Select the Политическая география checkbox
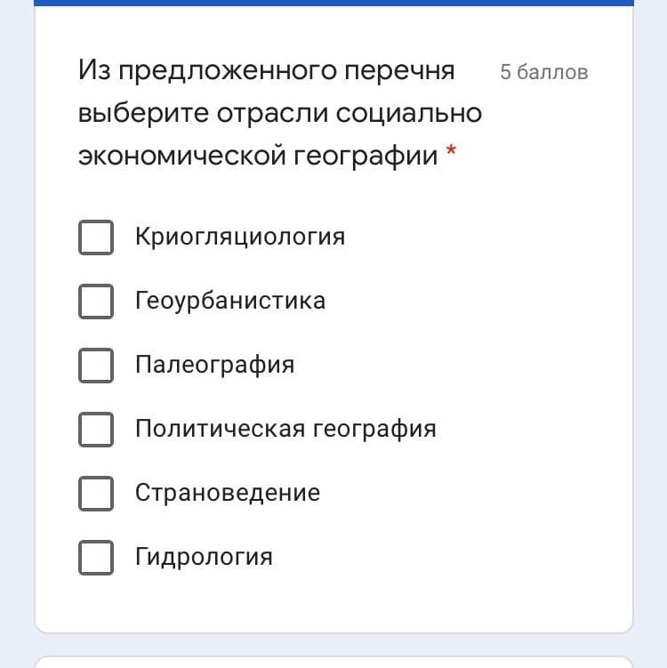Screen dimensions: 667x668 coord(96,430)
